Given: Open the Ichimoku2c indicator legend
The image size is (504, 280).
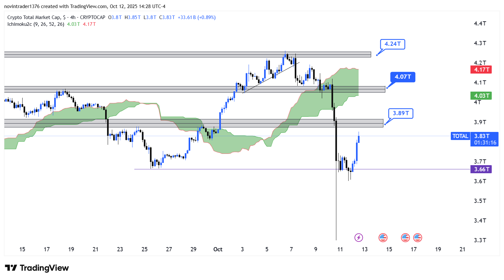Looking at the screenshot, I should click(x=35, y=24).
